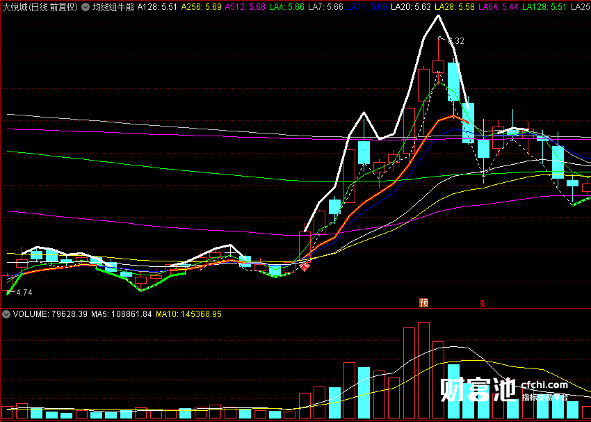Click the 均线组牛熊 indicator name

click(113, 7)
